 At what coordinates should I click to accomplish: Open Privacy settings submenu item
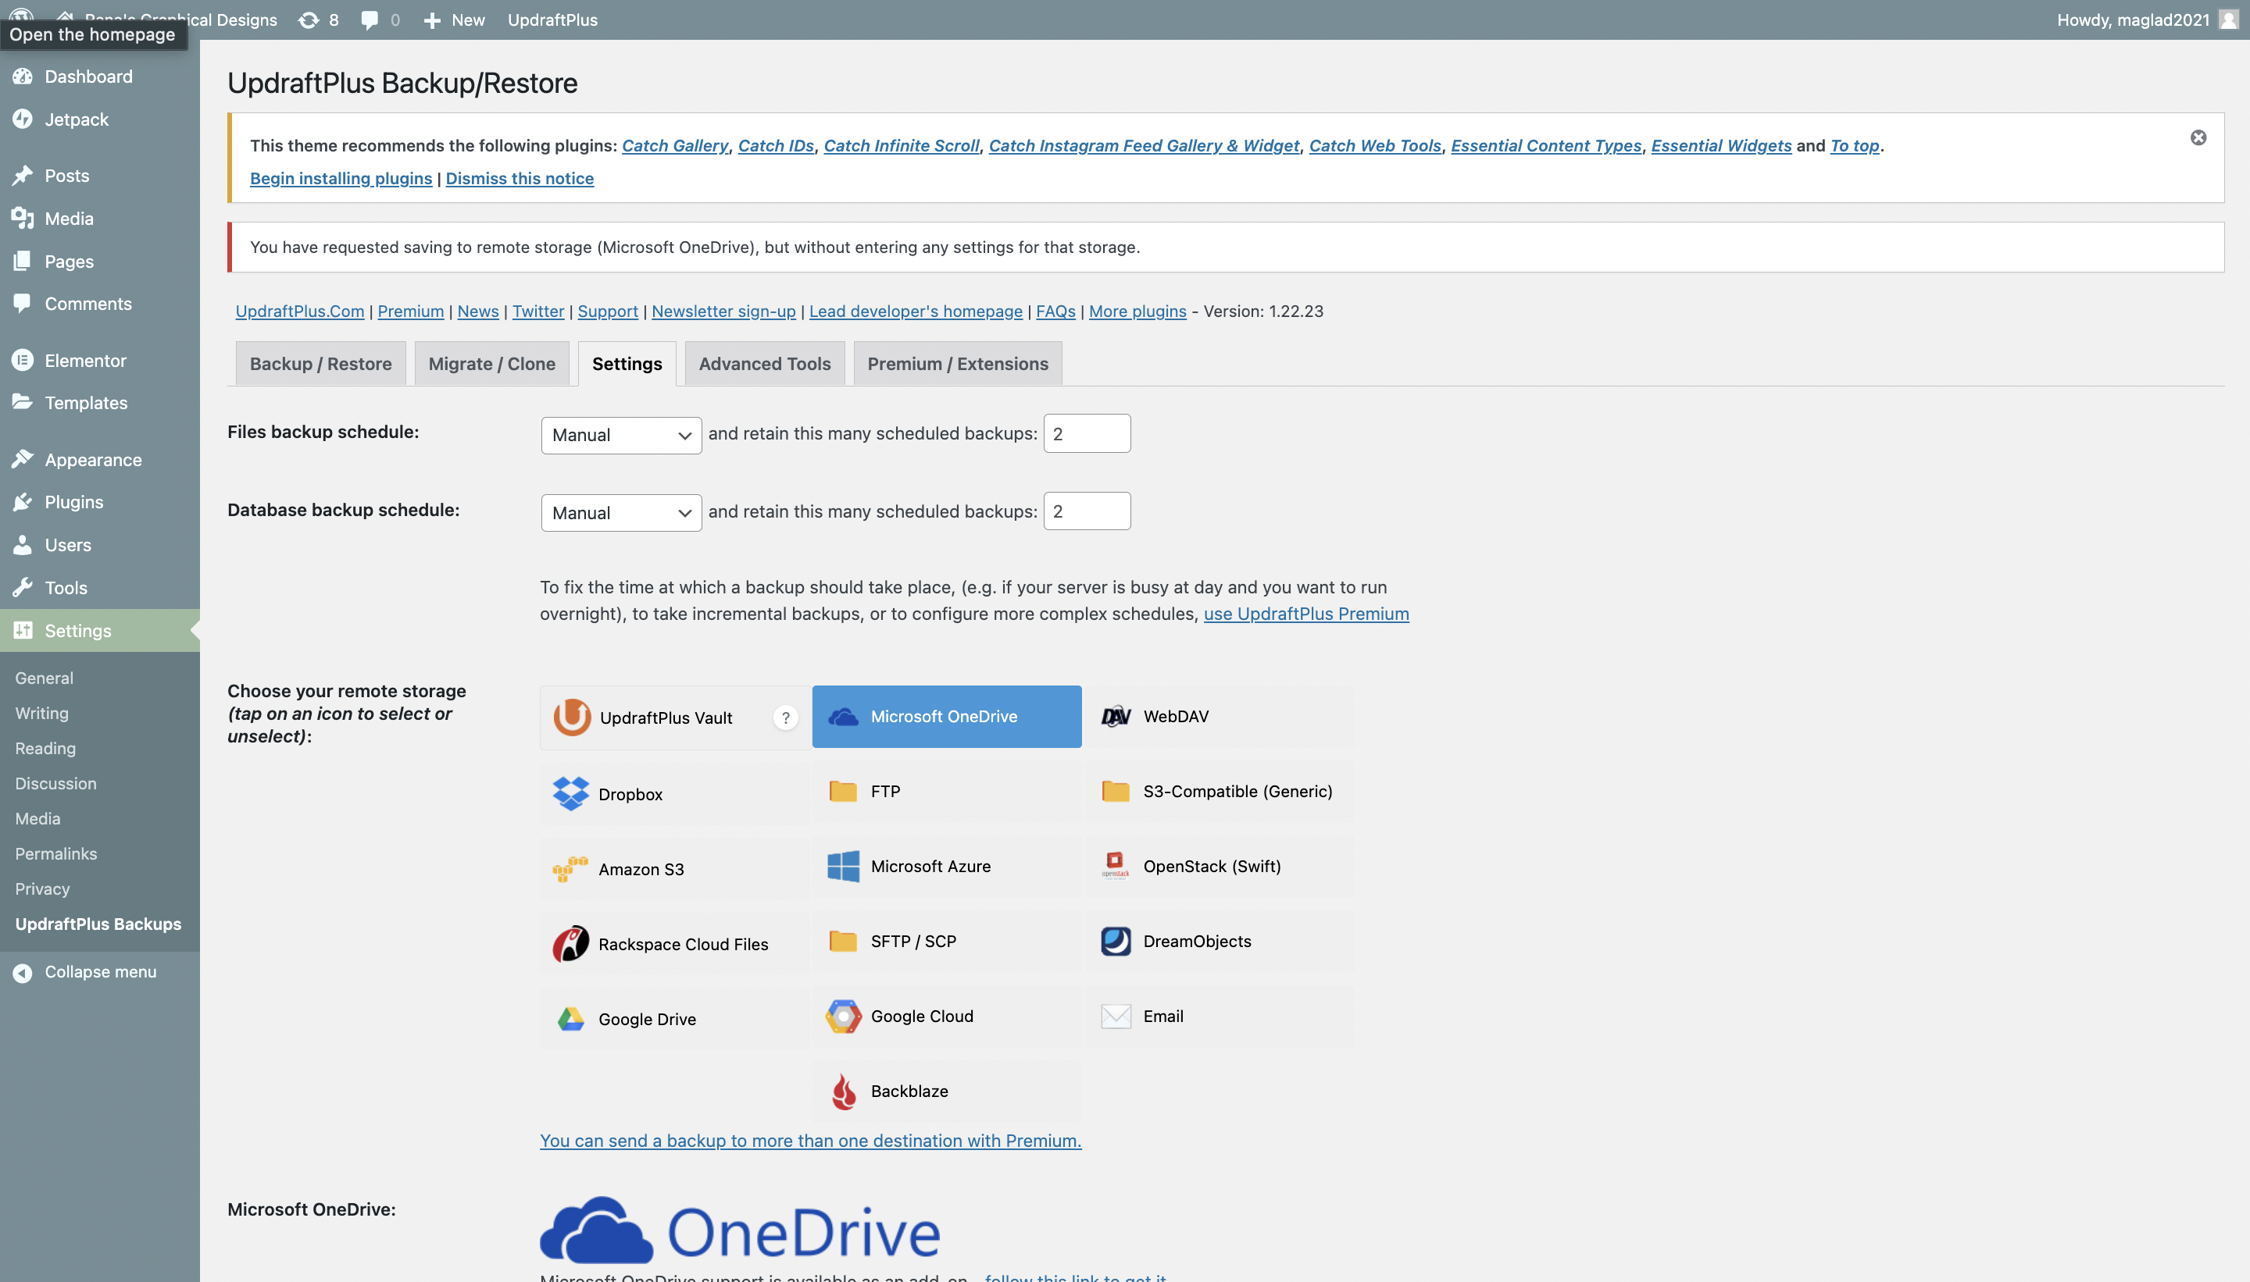click(x=42, y=888)
